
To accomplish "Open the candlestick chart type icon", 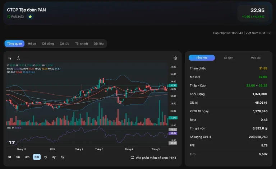I will [10, 58].
